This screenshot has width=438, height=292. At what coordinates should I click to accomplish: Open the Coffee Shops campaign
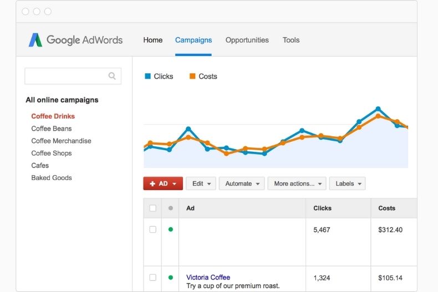pyautogui.click(x=52, y=153)
